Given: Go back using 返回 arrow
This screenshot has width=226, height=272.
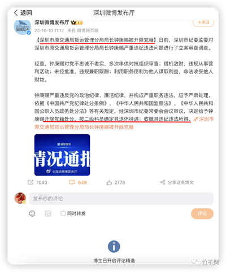Looking at the screenshot, I should (x=23, y=13).
